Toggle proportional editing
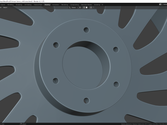The width and height of the screenshot is (167, 125). tap(91, 8)
